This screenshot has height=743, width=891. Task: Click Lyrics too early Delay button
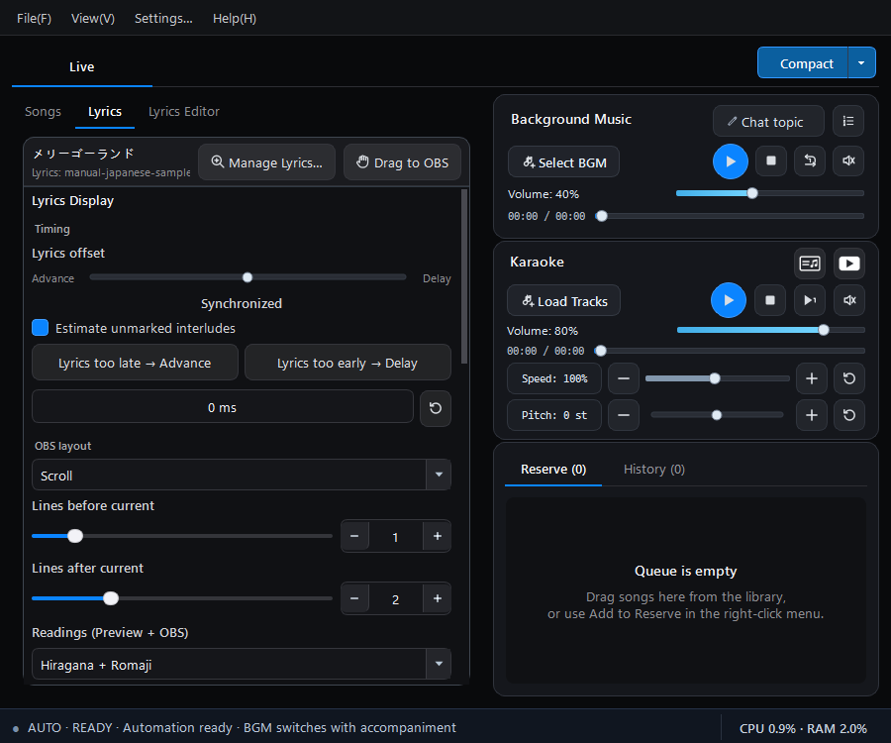coord(347,363)
